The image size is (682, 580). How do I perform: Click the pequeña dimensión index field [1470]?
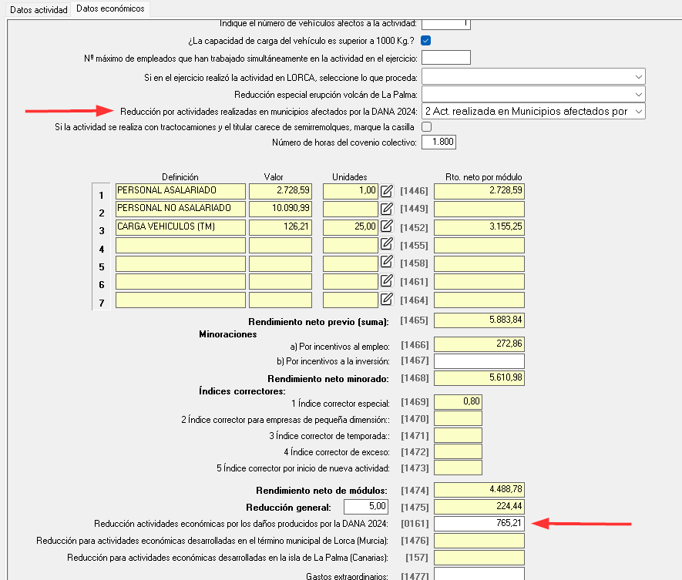point(458,418)
